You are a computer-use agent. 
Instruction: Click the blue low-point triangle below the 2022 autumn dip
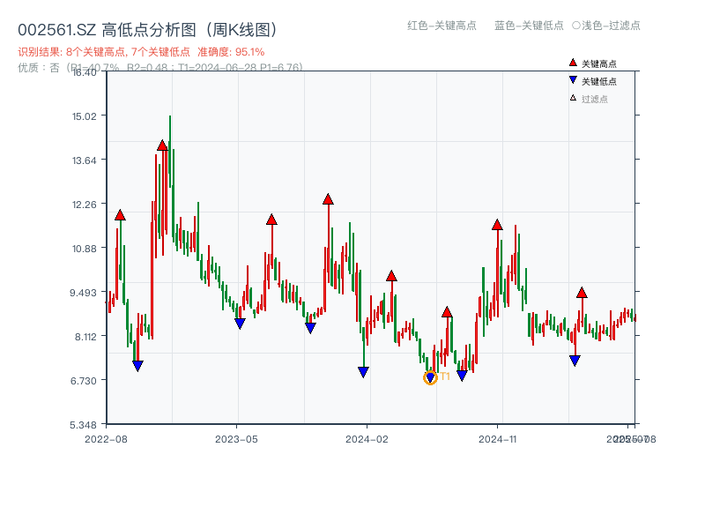click(137, 364)
